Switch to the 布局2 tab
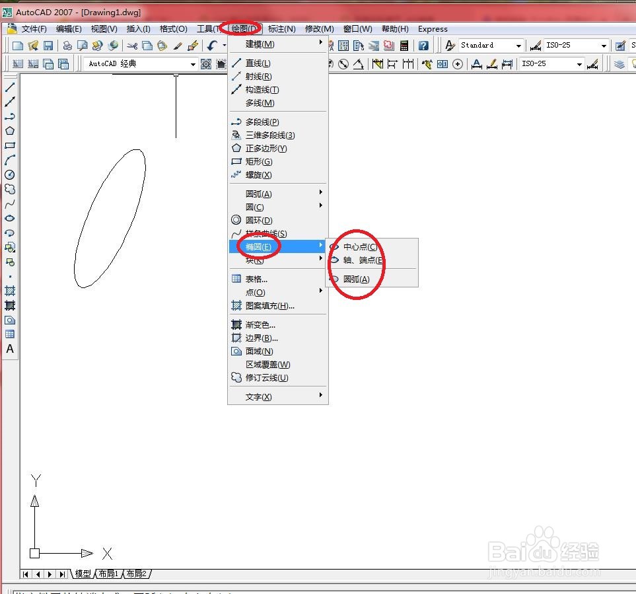 click(136, 574)
